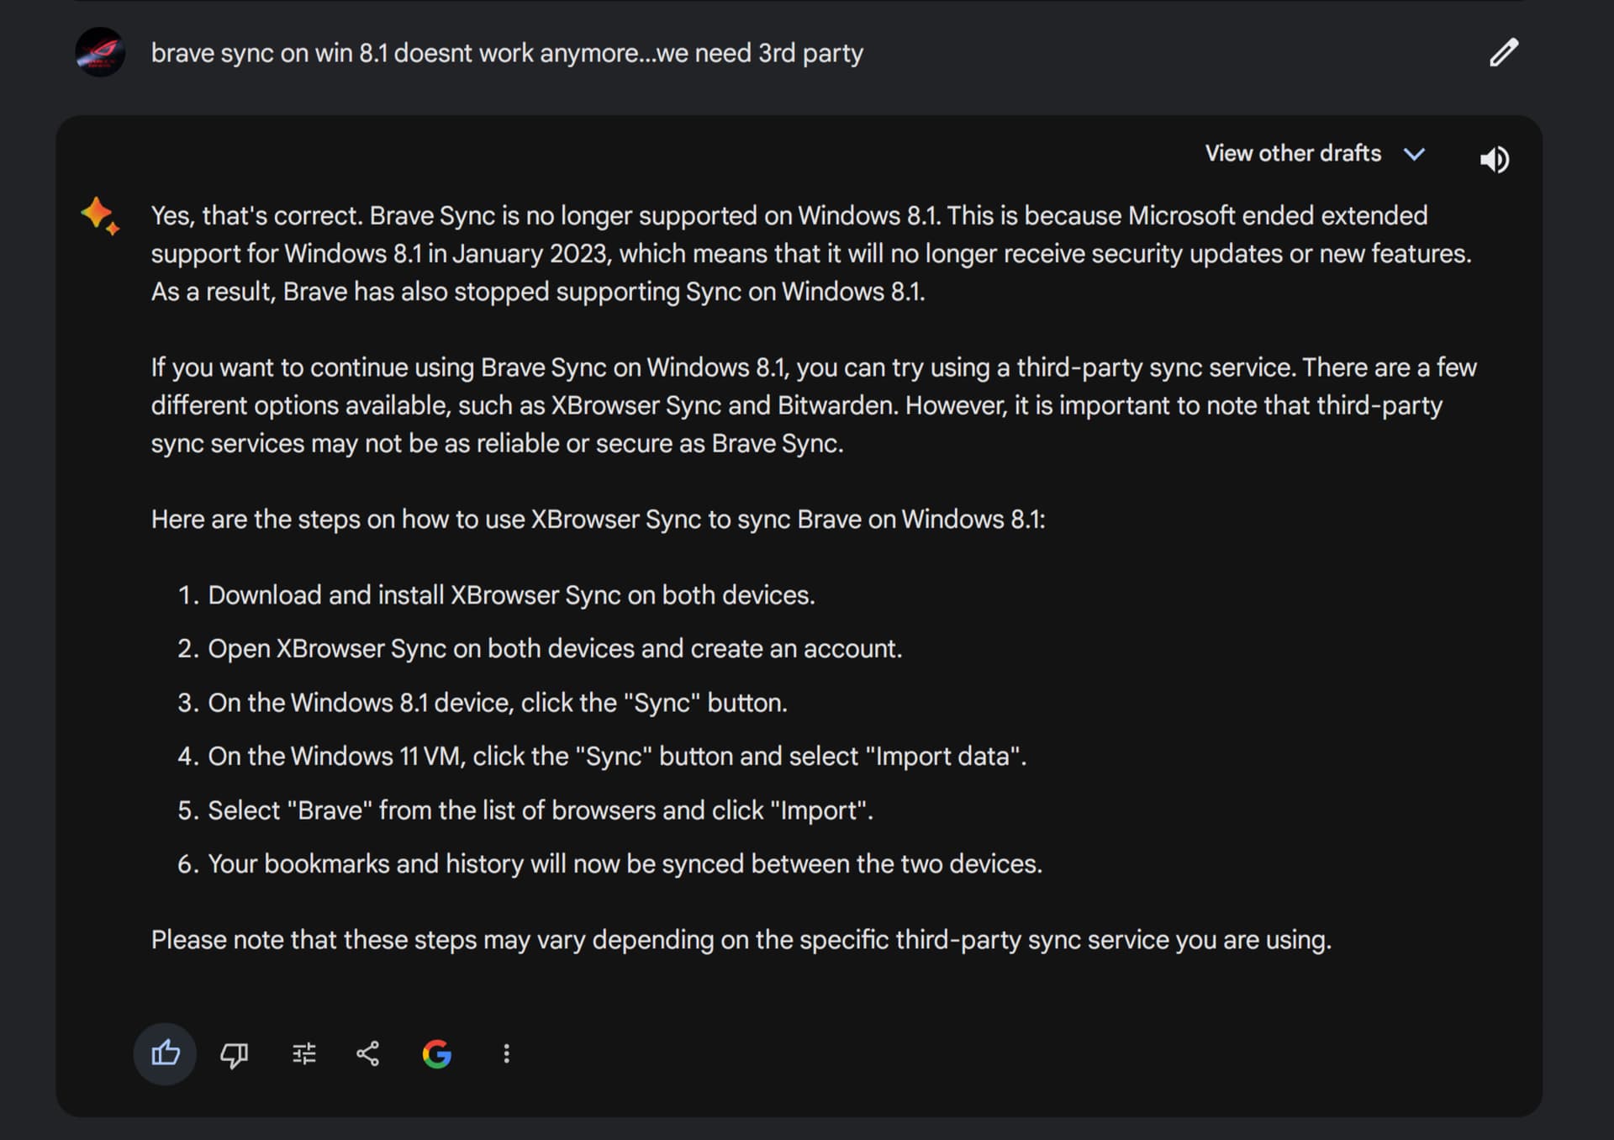Click the Google search it icon
The width and height of the screenshot is (1614, 1140).
click(x=437, y=1053)
